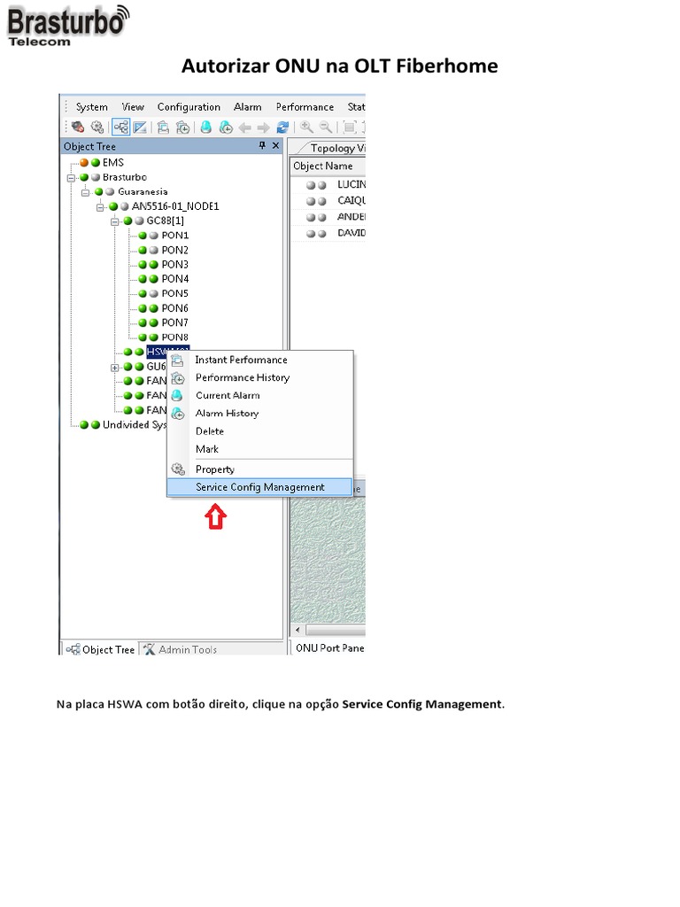The image size is (680, 907).
Task: Switch to the Object Tree bottom tab
Action: click(100, 649)
